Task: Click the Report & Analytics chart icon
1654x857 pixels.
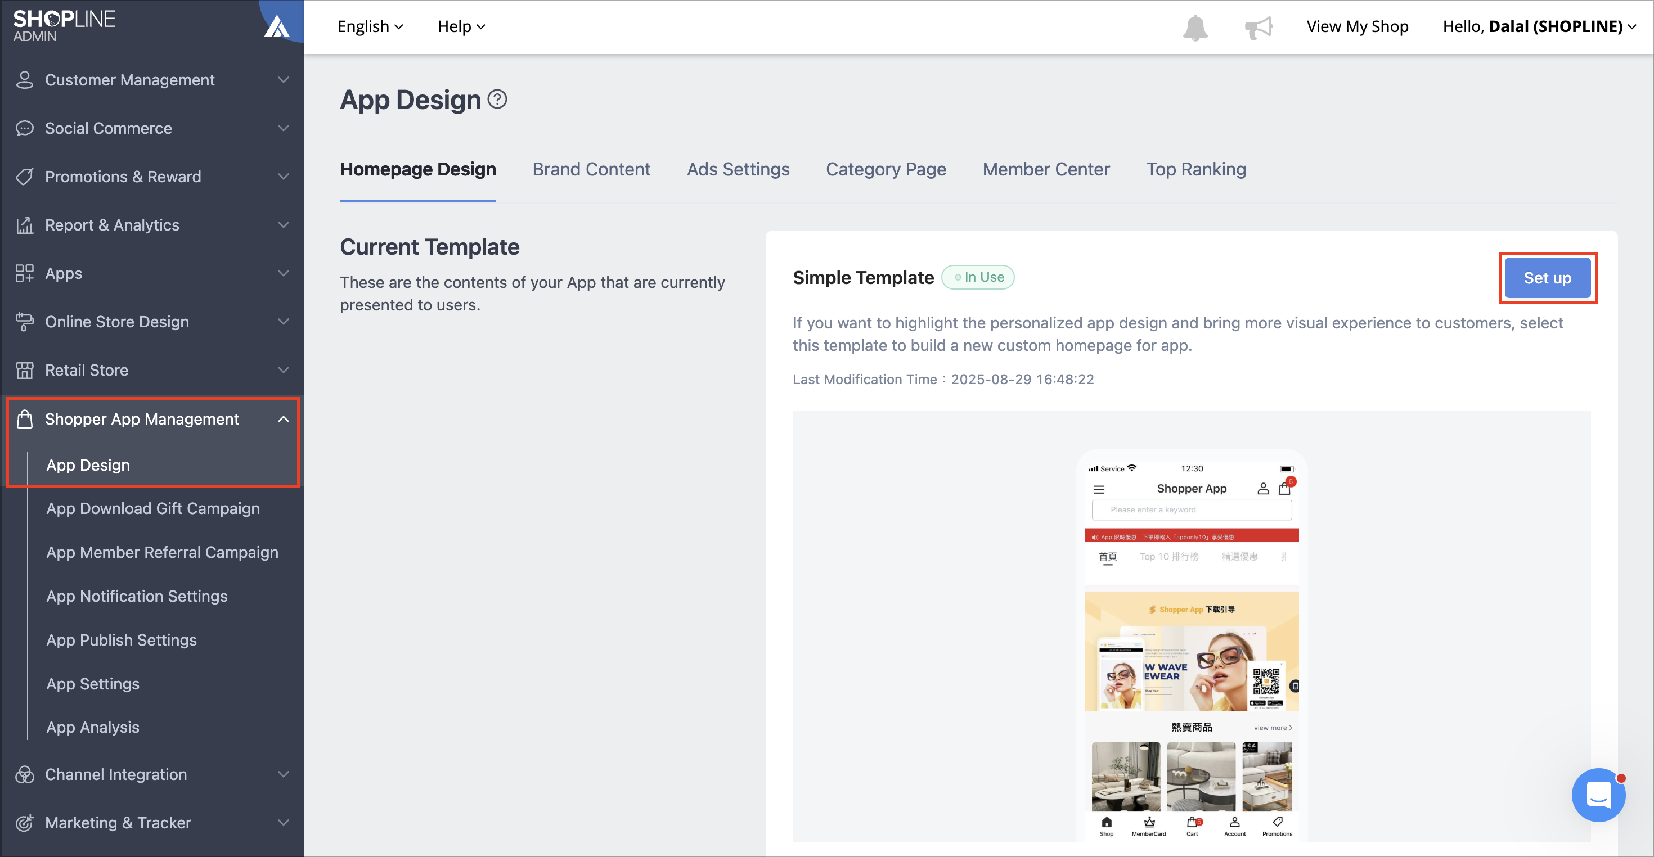Action: click(x=24, y=225)
